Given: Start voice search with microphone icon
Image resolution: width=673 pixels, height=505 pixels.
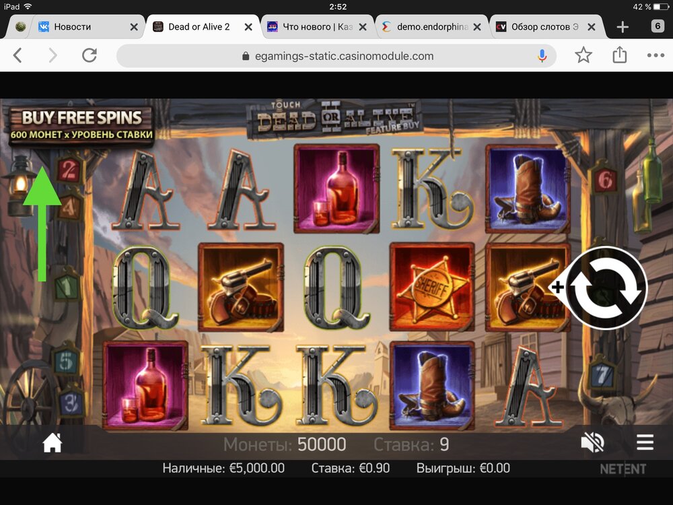Looking at the screenshot, I should (x=542, y=56).
